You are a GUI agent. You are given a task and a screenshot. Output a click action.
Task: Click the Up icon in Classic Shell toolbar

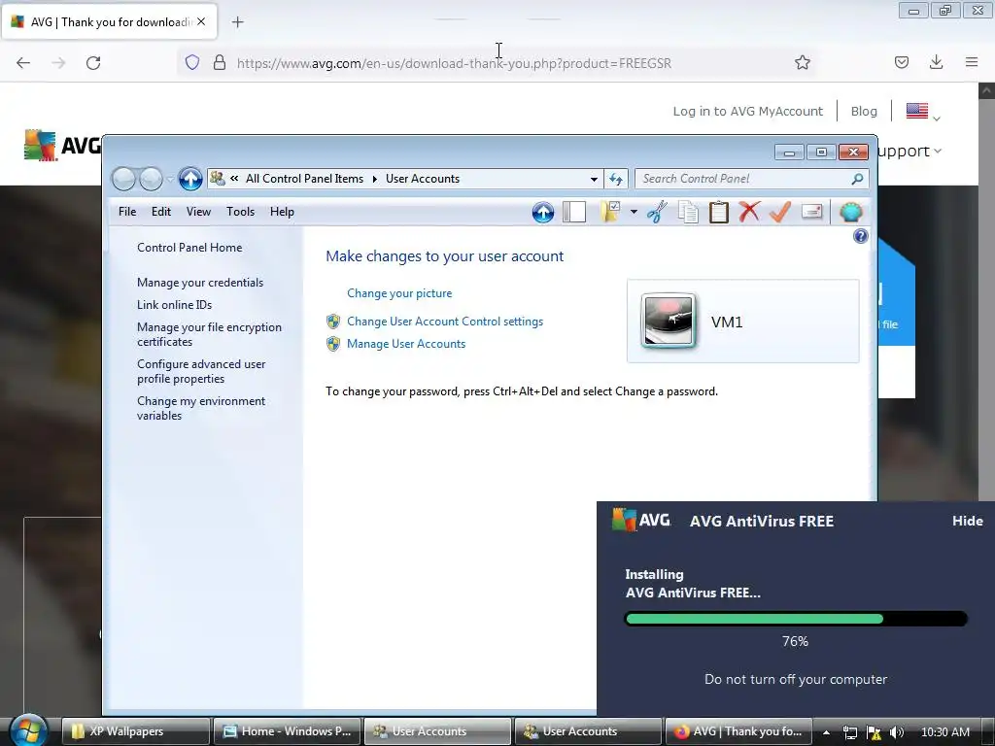(x=542, y=212)
